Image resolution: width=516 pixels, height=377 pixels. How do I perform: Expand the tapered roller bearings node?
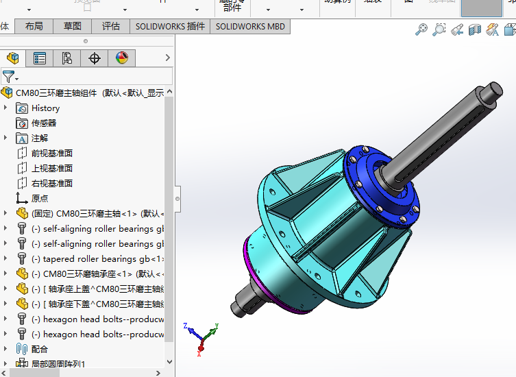(x=5, y=258)
